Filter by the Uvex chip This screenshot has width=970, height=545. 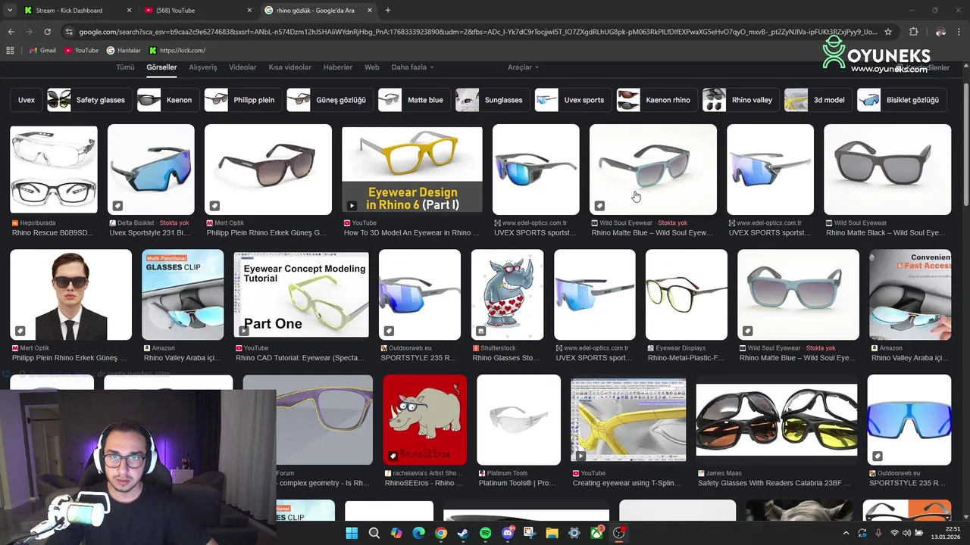point(27,100)
